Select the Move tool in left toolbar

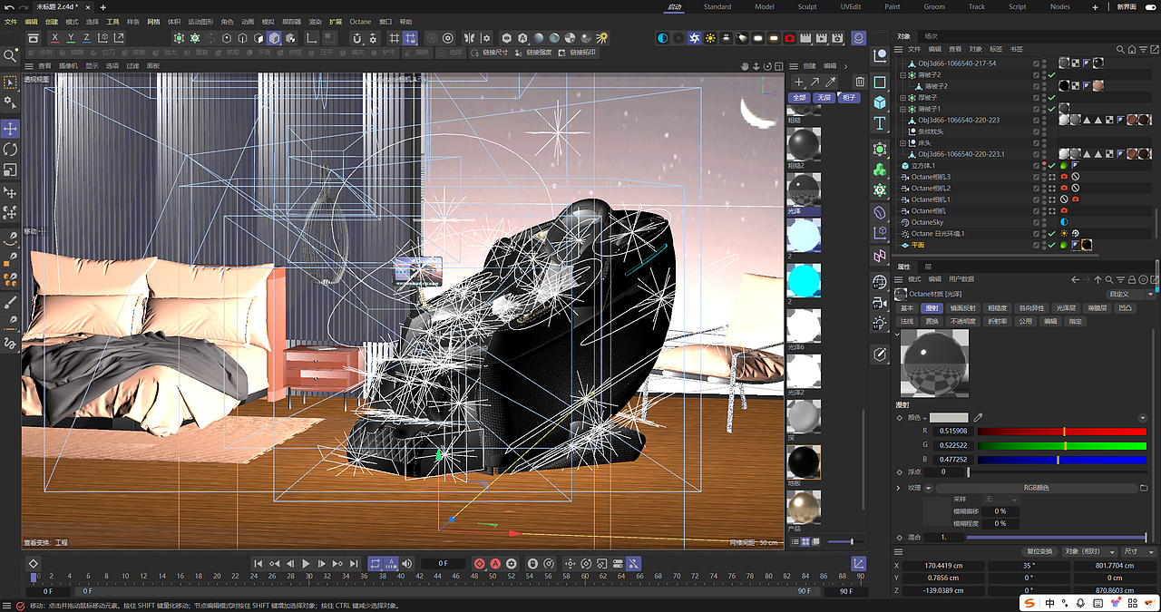[10, 129]
